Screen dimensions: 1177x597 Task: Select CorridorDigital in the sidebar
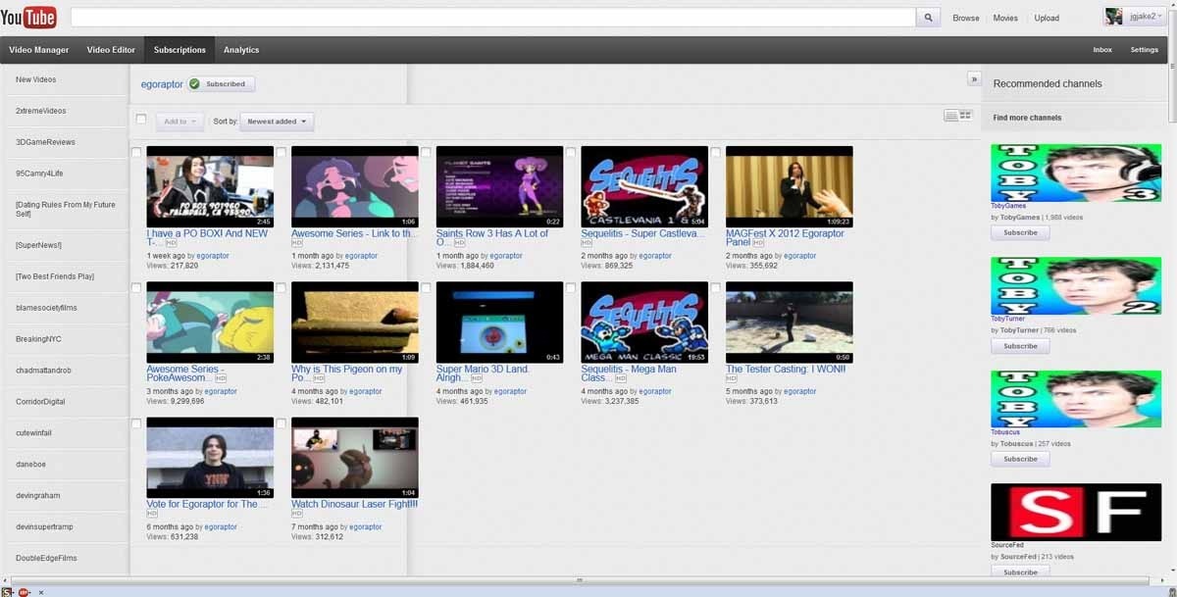[x=40, y=401]
